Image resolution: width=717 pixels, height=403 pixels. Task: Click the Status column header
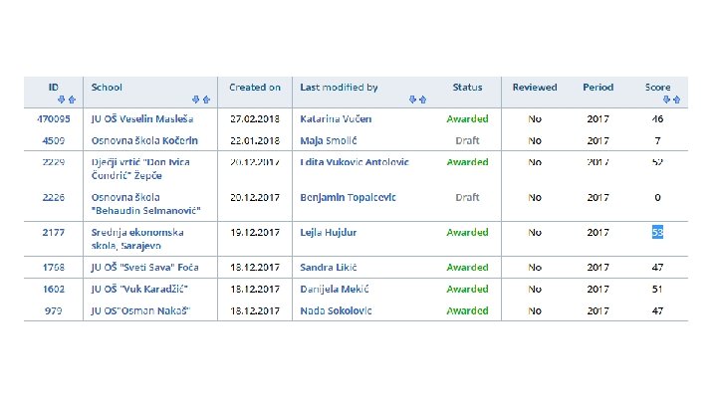click(x=467, y=88)
